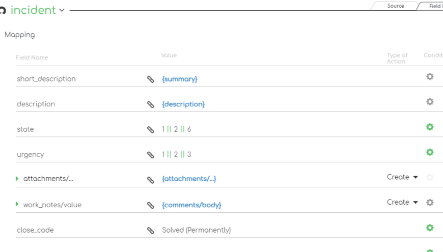Click the link icon beside short_description
Viewport: 443px width, 252px height.
[x=150, y=79]
